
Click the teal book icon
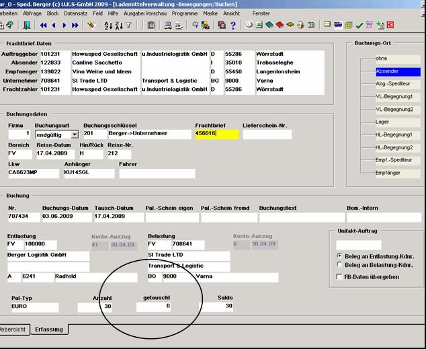(x=269, y=26)
